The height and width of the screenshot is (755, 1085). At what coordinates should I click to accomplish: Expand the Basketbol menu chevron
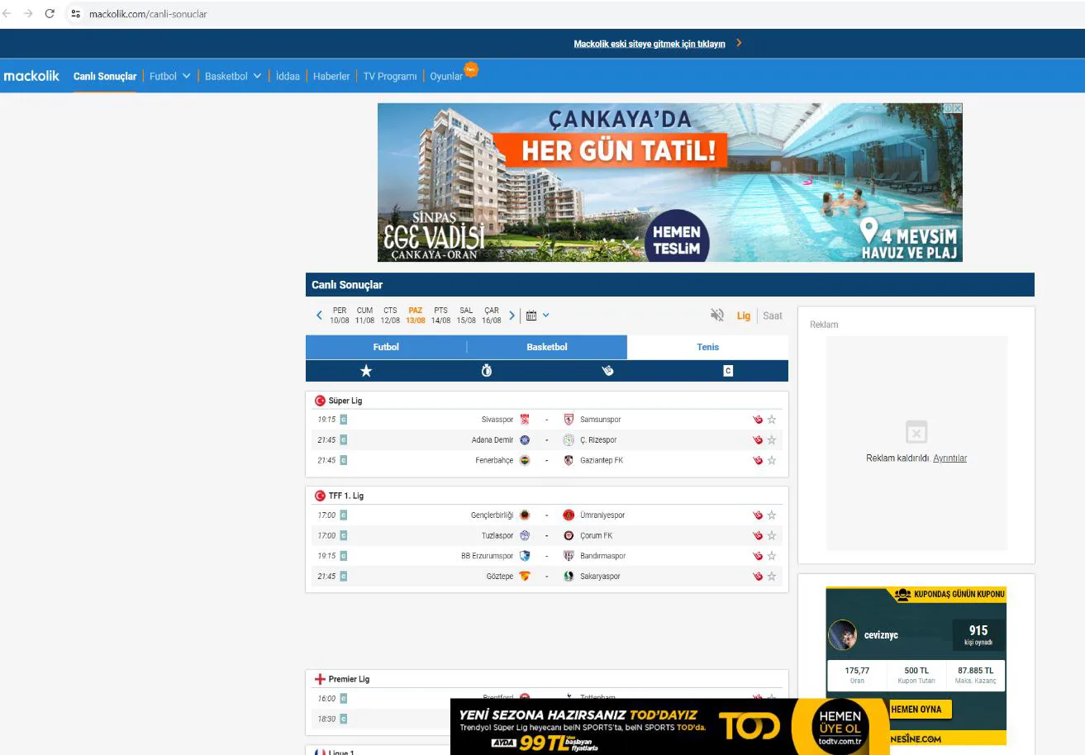click(258, 76)
